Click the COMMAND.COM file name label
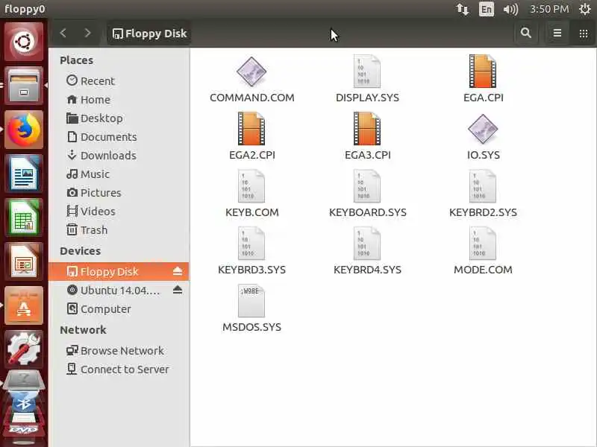The width and height of the screenshot is (597, 447). pos(252,98)
